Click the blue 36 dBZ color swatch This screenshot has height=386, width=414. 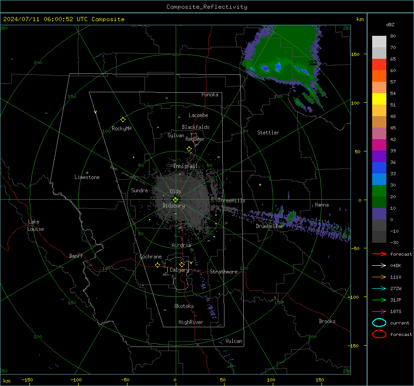tap(379, 168)
